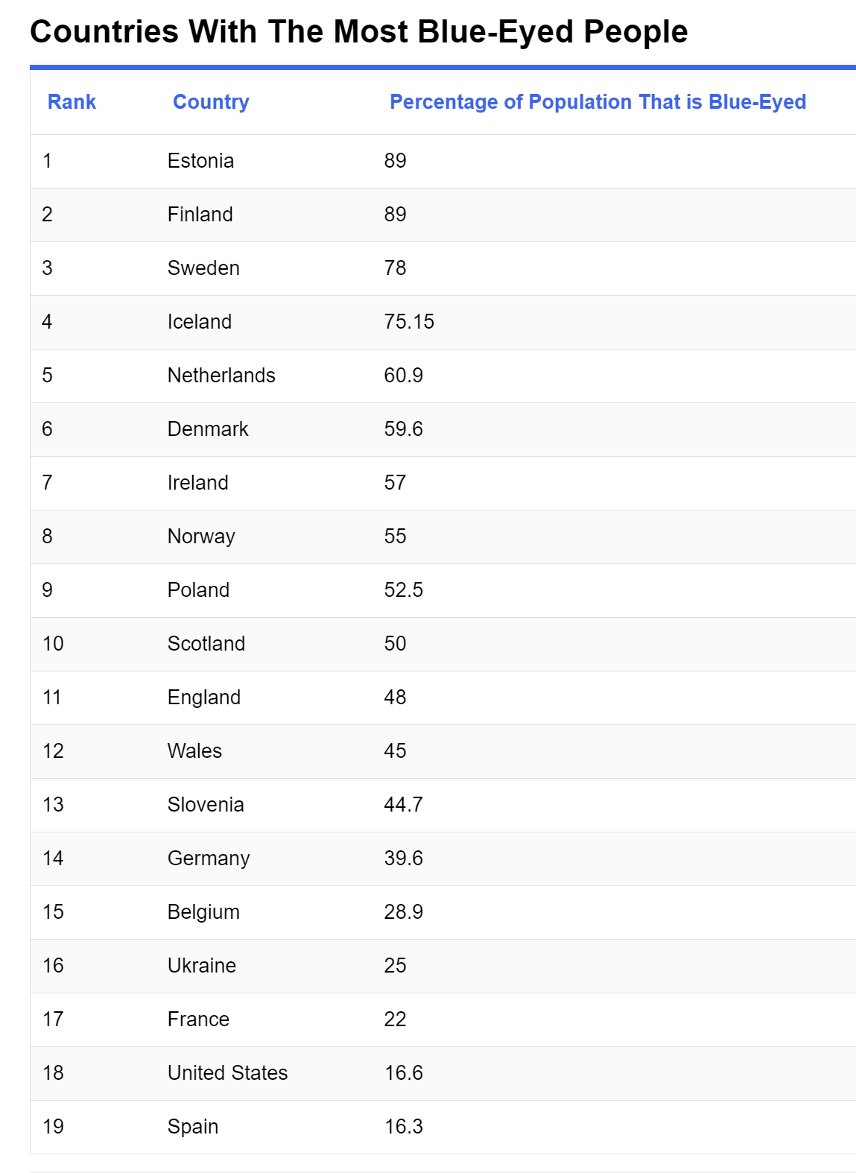Select the Germany country cell
Screen dimensions: 856x1173
click(209, 859)
